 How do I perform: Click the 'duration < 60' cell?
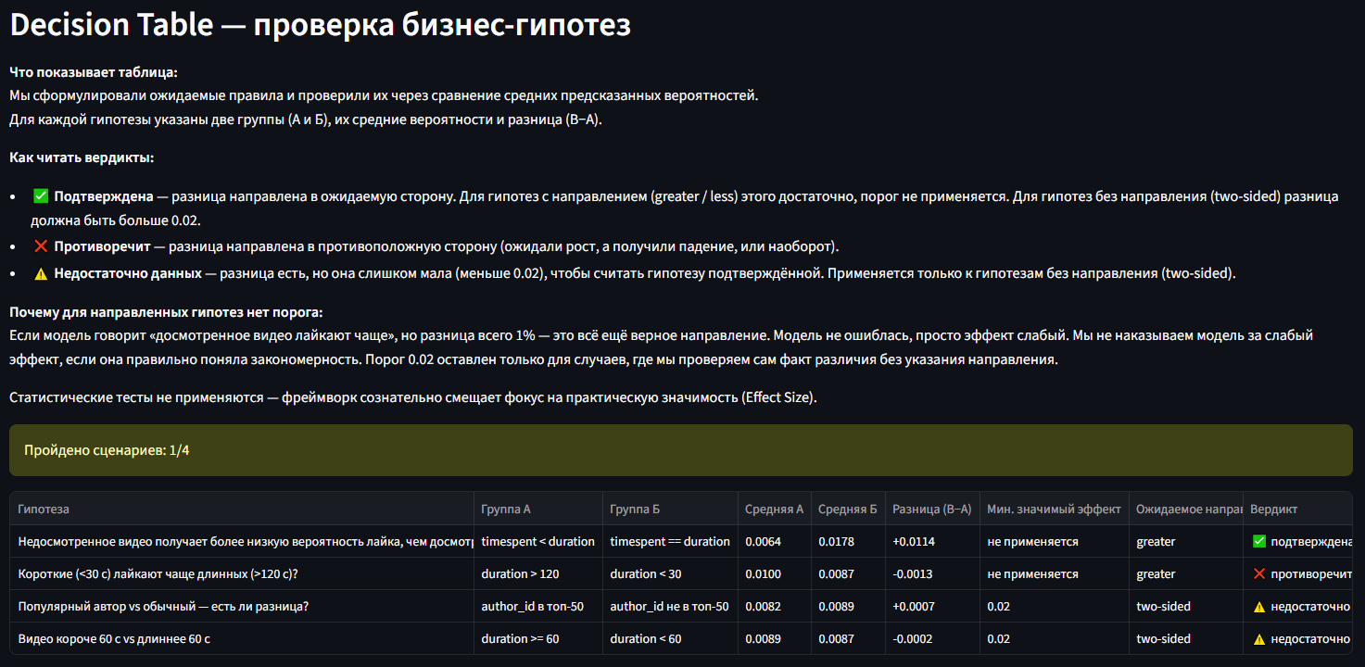click(x=670, y=639)
